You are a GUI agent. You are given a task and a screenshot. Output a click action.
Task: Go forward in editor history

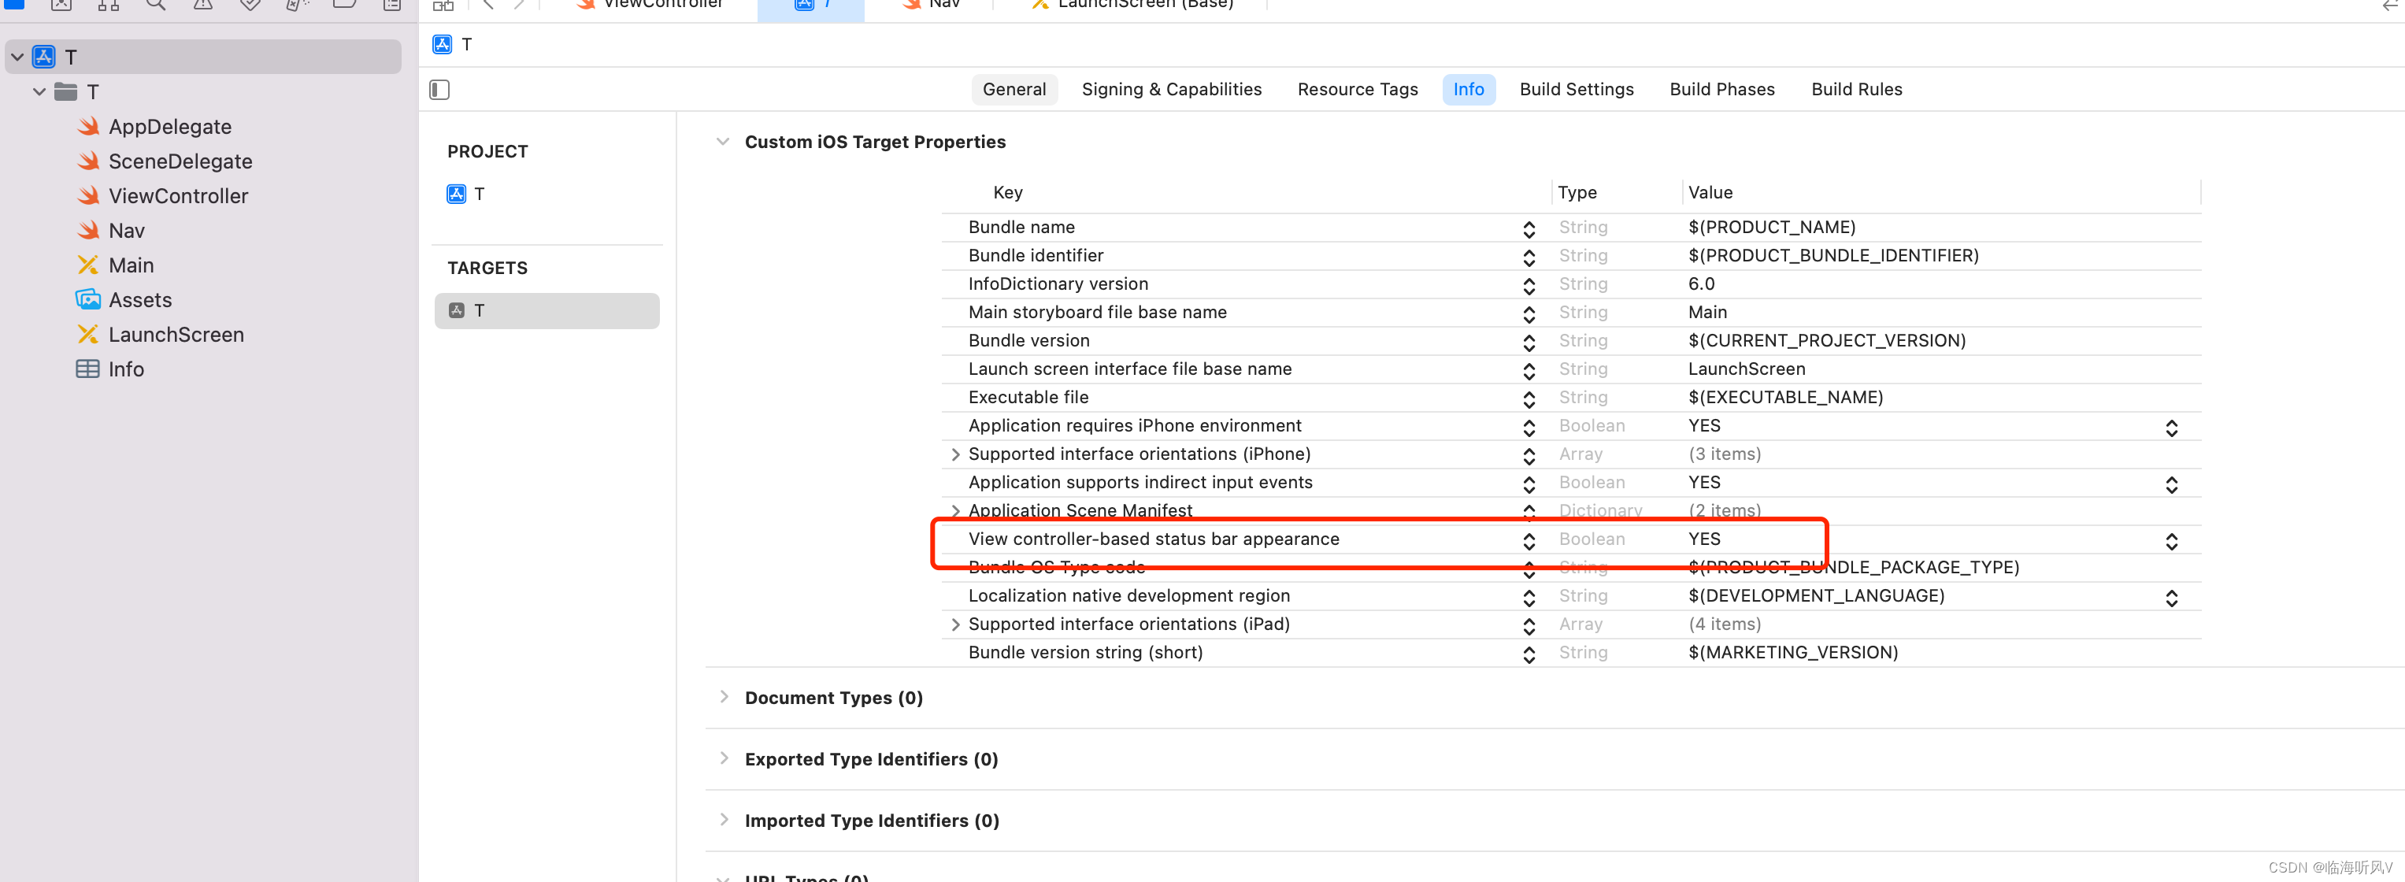tap(519, 5)
